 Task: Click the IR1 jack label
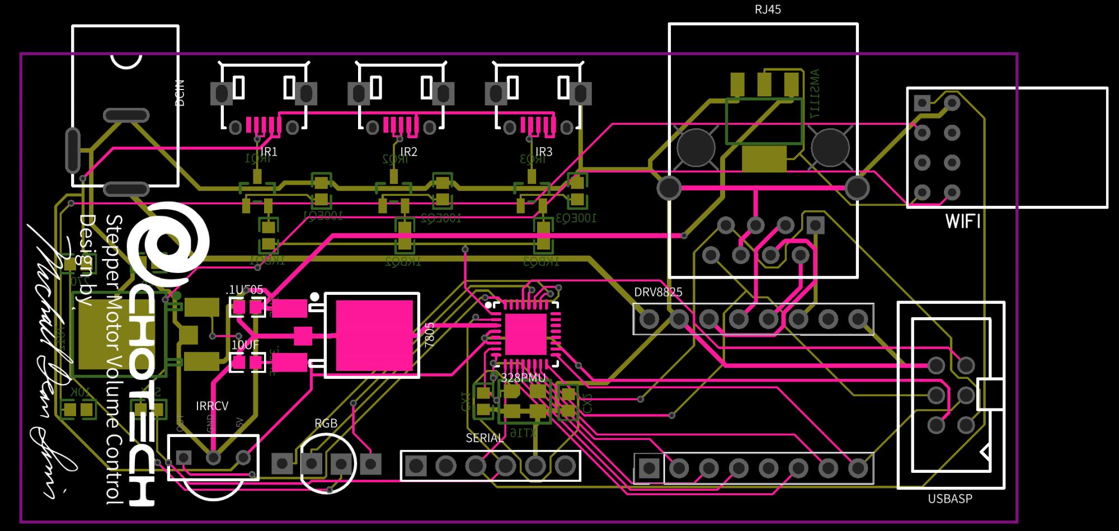click(x=269, y=152)
